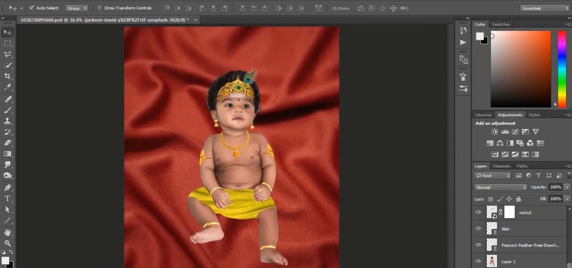Select the Smudge tool
The image size is (572, 268).
[x=7, y=165]
